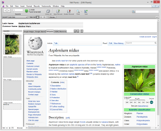Screen dimensions: 161x131
Task: Click the G5 secure conservation status badge
Action: pyautogui.click(x=151, y=102)
